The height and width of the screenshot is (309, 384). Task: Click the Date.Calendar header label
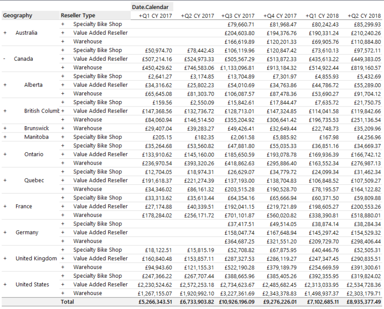pyautogui.click(x=151, y=7)
